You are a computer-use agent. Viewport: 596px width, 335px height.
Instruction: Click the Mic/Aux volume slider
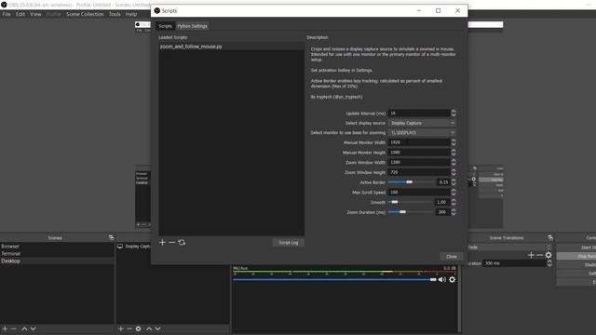[x=335, y=279]
